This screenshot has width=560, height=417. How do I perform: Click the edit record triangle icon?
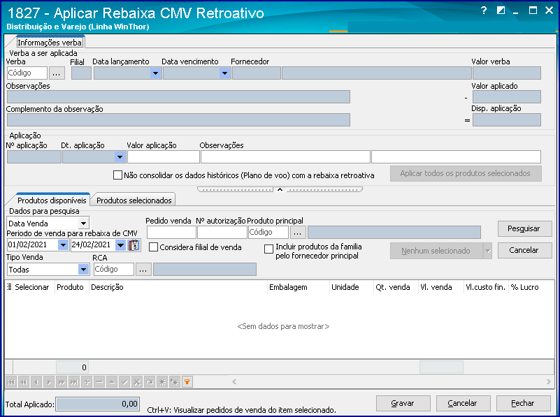pyautogui.click(x=112, y=382)
